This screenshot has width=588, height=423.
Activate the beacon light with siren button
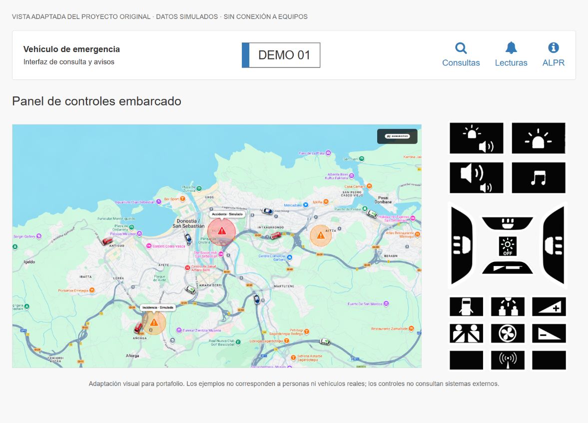pos(476,138)
